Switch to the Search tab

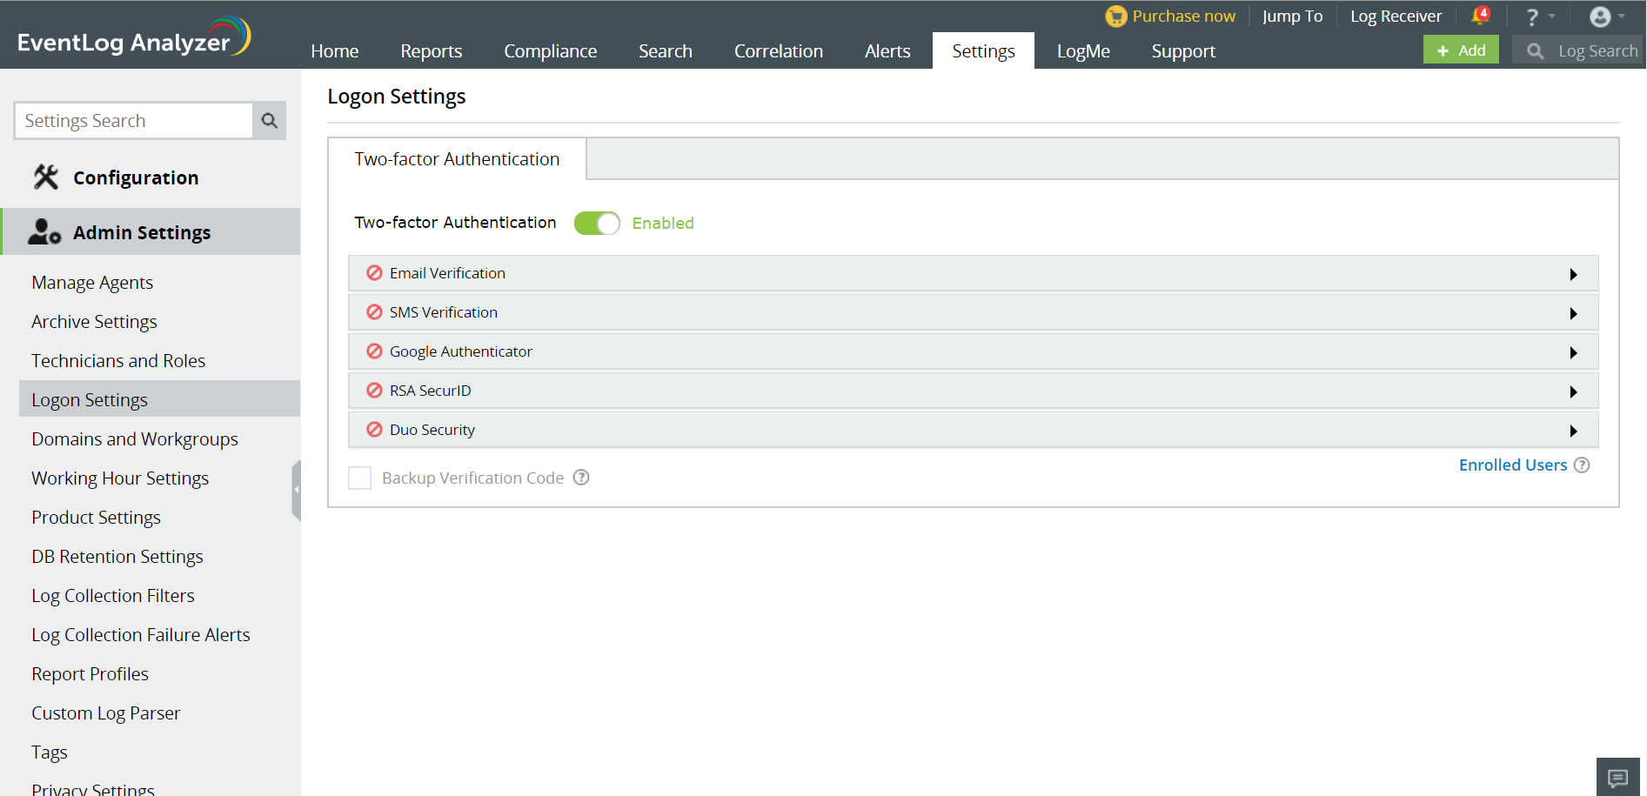pyautogui.click(x=666, y=51)
